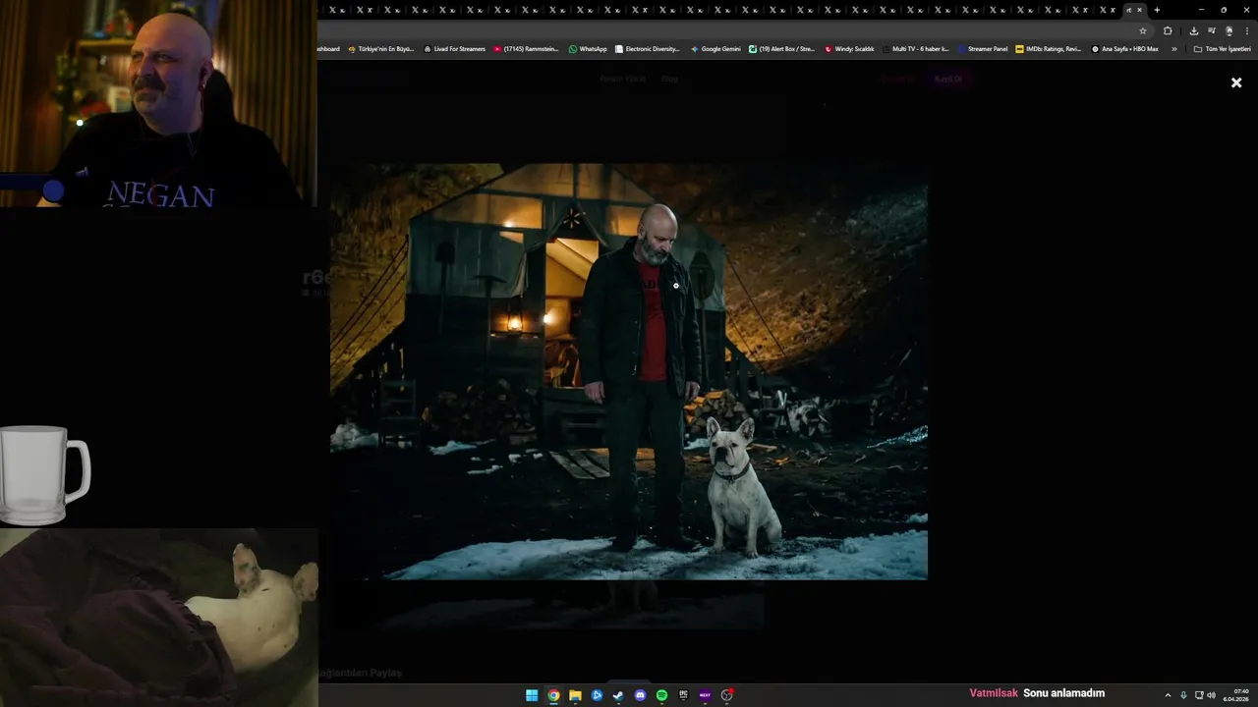Open Steam from the taskbar
1258x707 pixels.
[618, 695]
